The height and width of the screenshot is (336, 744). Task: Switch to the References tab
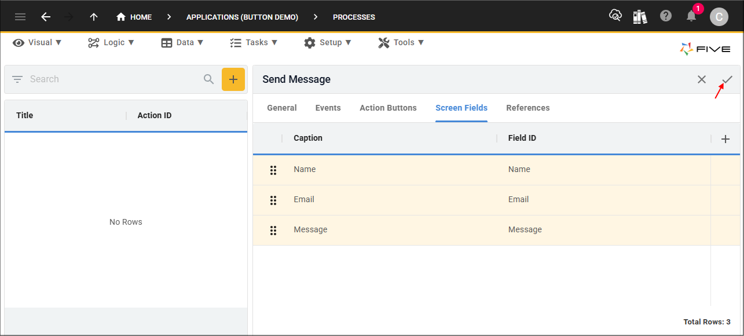pos(528,108)
